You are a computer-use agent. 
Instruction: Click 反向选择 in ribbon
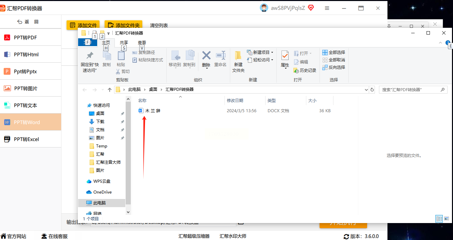(x=333, y=67)
